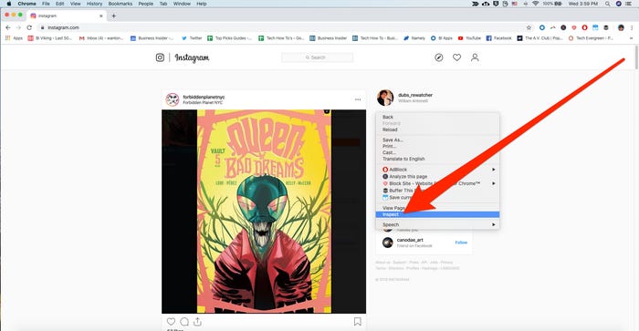Open the Window menu
This screenshot has width=639, height=331.
pos(182,4)
